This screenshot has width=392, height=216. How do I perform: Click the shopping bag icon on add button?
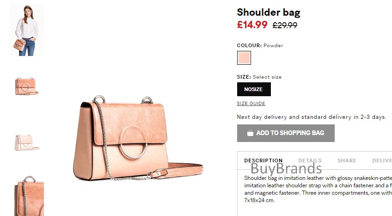point(250,133)
